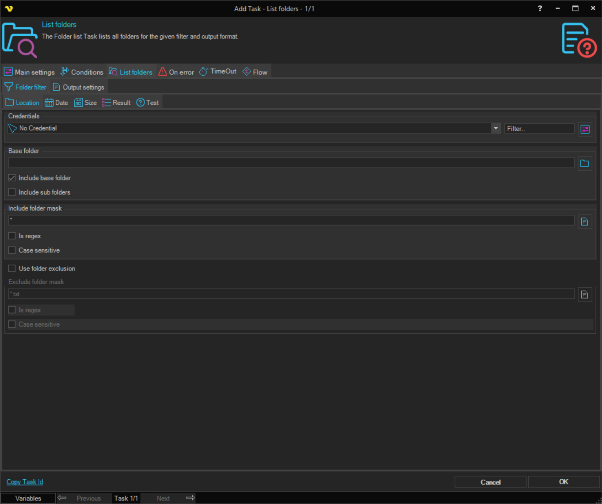The height and width of the screenshot is (504, 602).
Task: Uncheck Include base folder
Action: [12, 178]
